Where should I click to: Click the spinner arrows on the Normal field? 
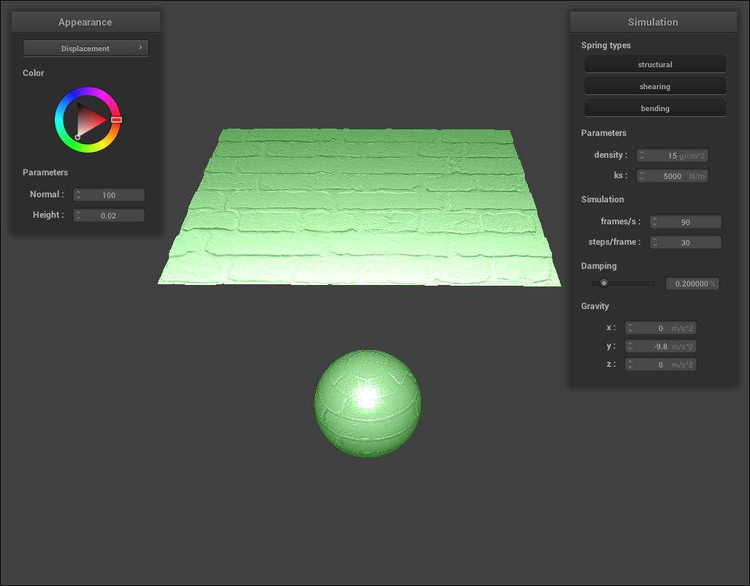78,195
